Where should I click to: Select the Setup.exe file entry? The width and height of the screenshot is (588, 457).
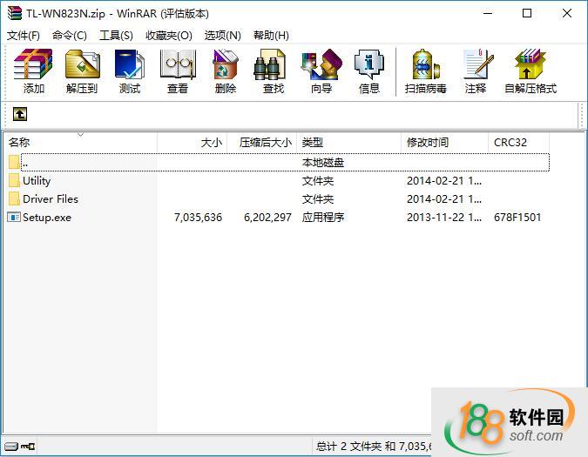tap(47, 218)
